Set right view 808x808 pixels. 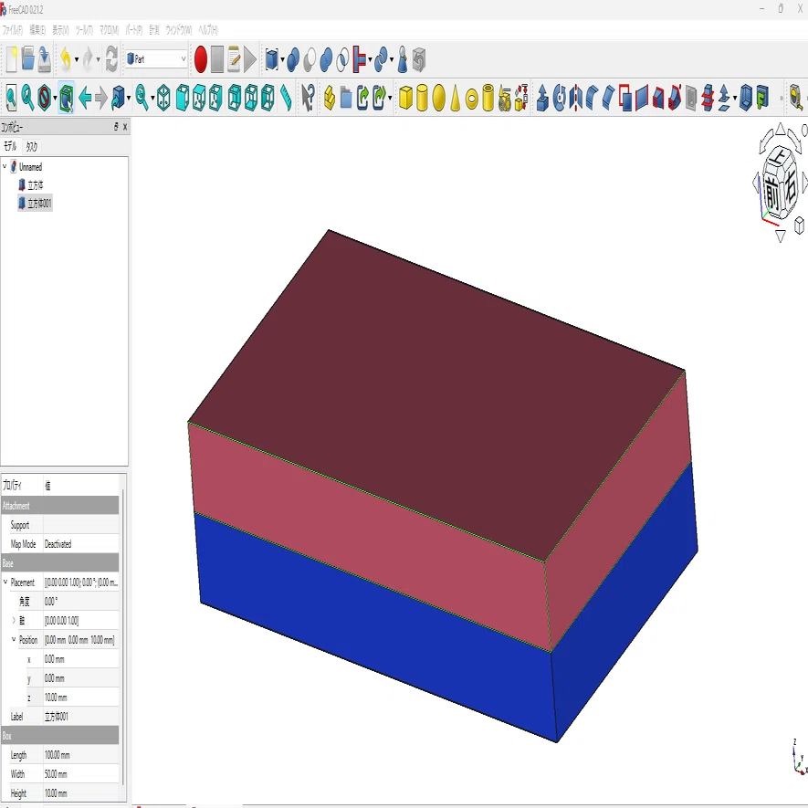pyautogui.click(x=215, y=98)
